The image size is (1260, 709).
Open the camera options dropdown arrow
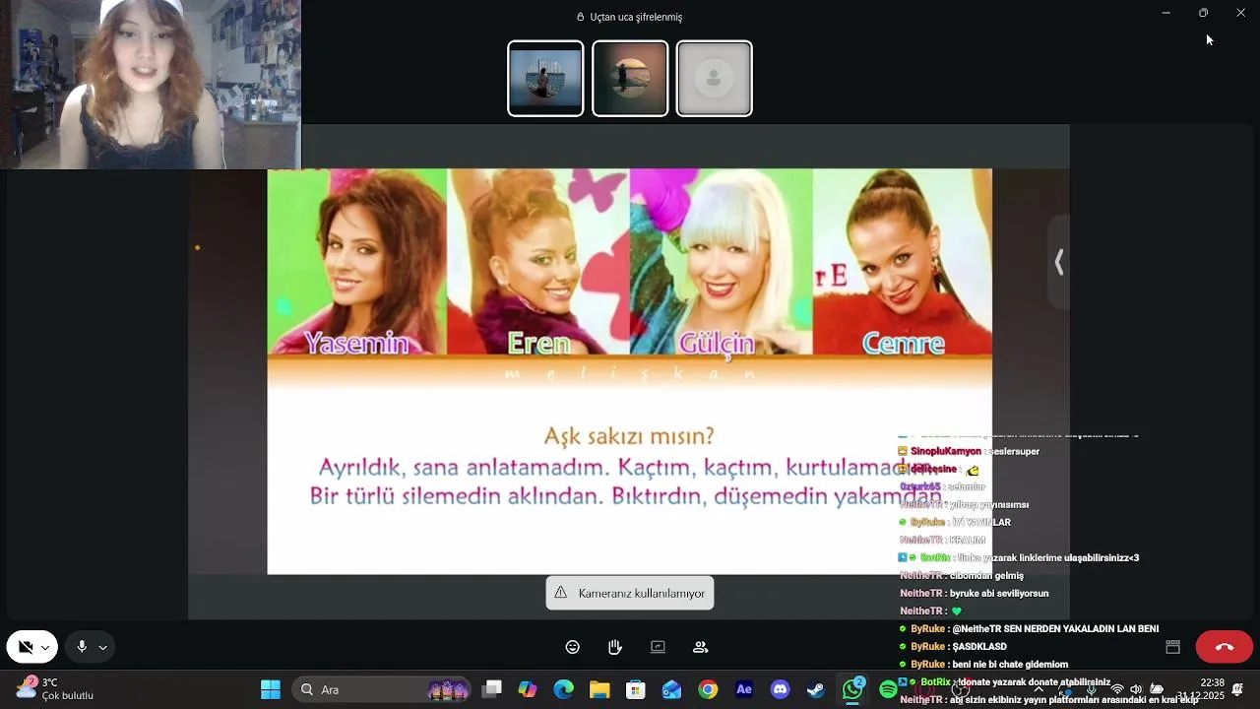click(45, 648)
